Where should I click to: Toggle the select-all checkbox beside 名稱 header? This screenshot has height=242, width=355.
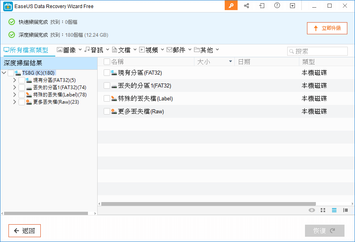coord(107,62)
